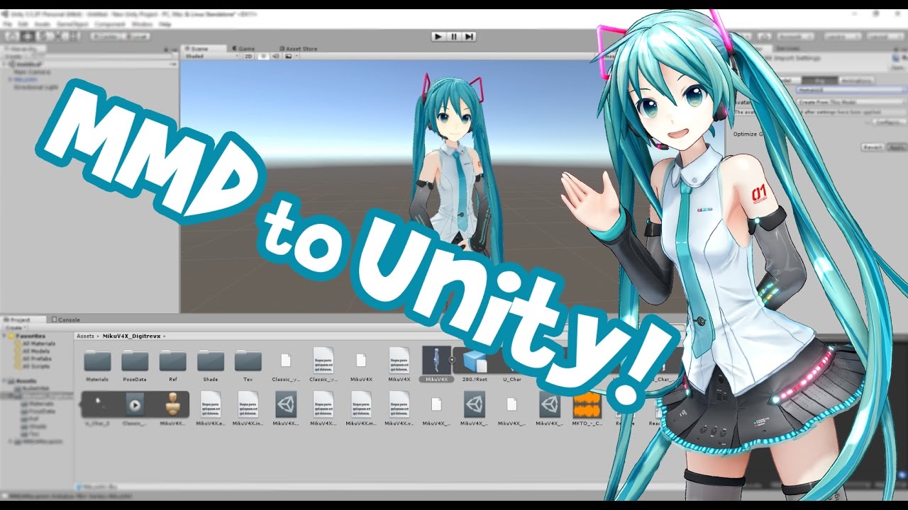Select All Materials under Favorites
This screenshot has height=510, width=908.
(x=35, y=343)
